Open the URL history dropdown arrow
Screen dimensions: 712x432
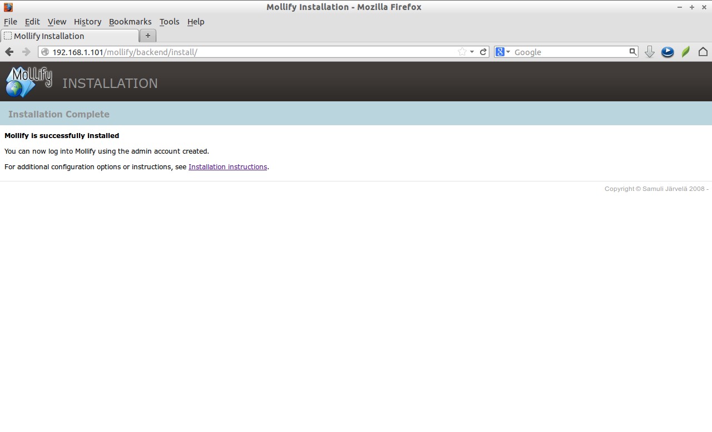coord(472,52)
